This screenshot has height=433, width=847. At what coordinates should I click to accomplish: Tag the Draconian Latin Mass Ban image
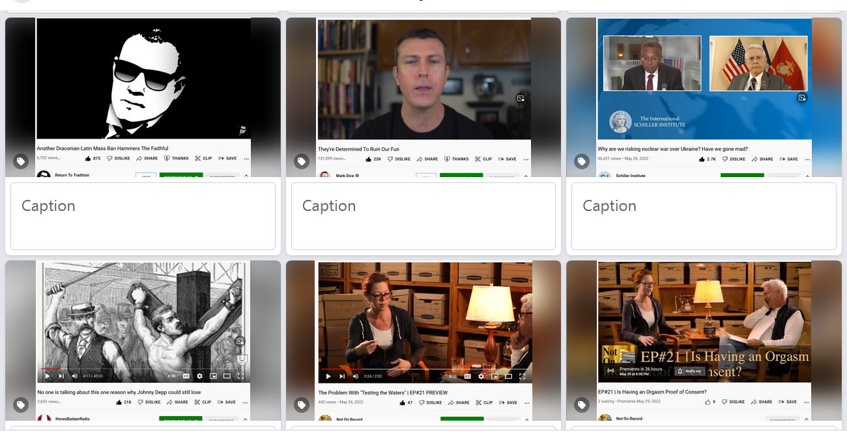[21, 161]
